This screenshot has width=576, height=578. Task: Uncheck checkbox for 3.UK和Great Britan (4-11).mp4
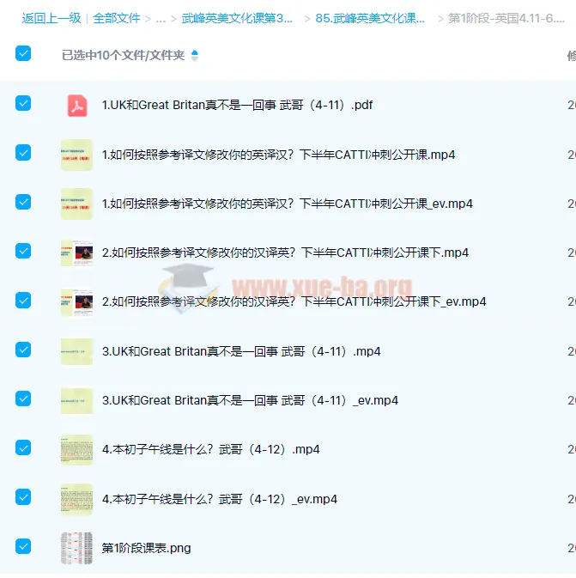click(x=23, y=350)
